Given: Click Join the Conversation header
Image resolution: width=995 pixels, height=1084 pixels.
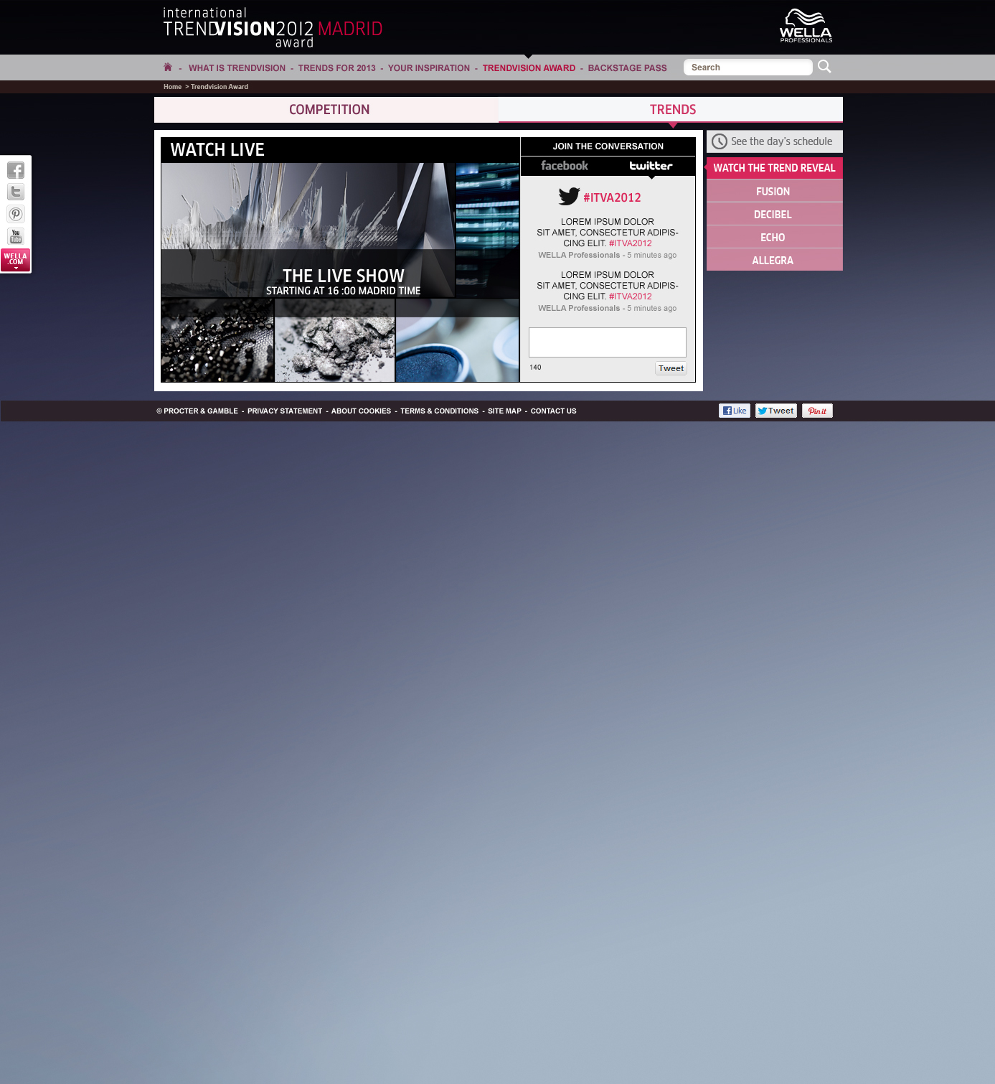Looking at the screenshot, I should click(x=608, y=146).
